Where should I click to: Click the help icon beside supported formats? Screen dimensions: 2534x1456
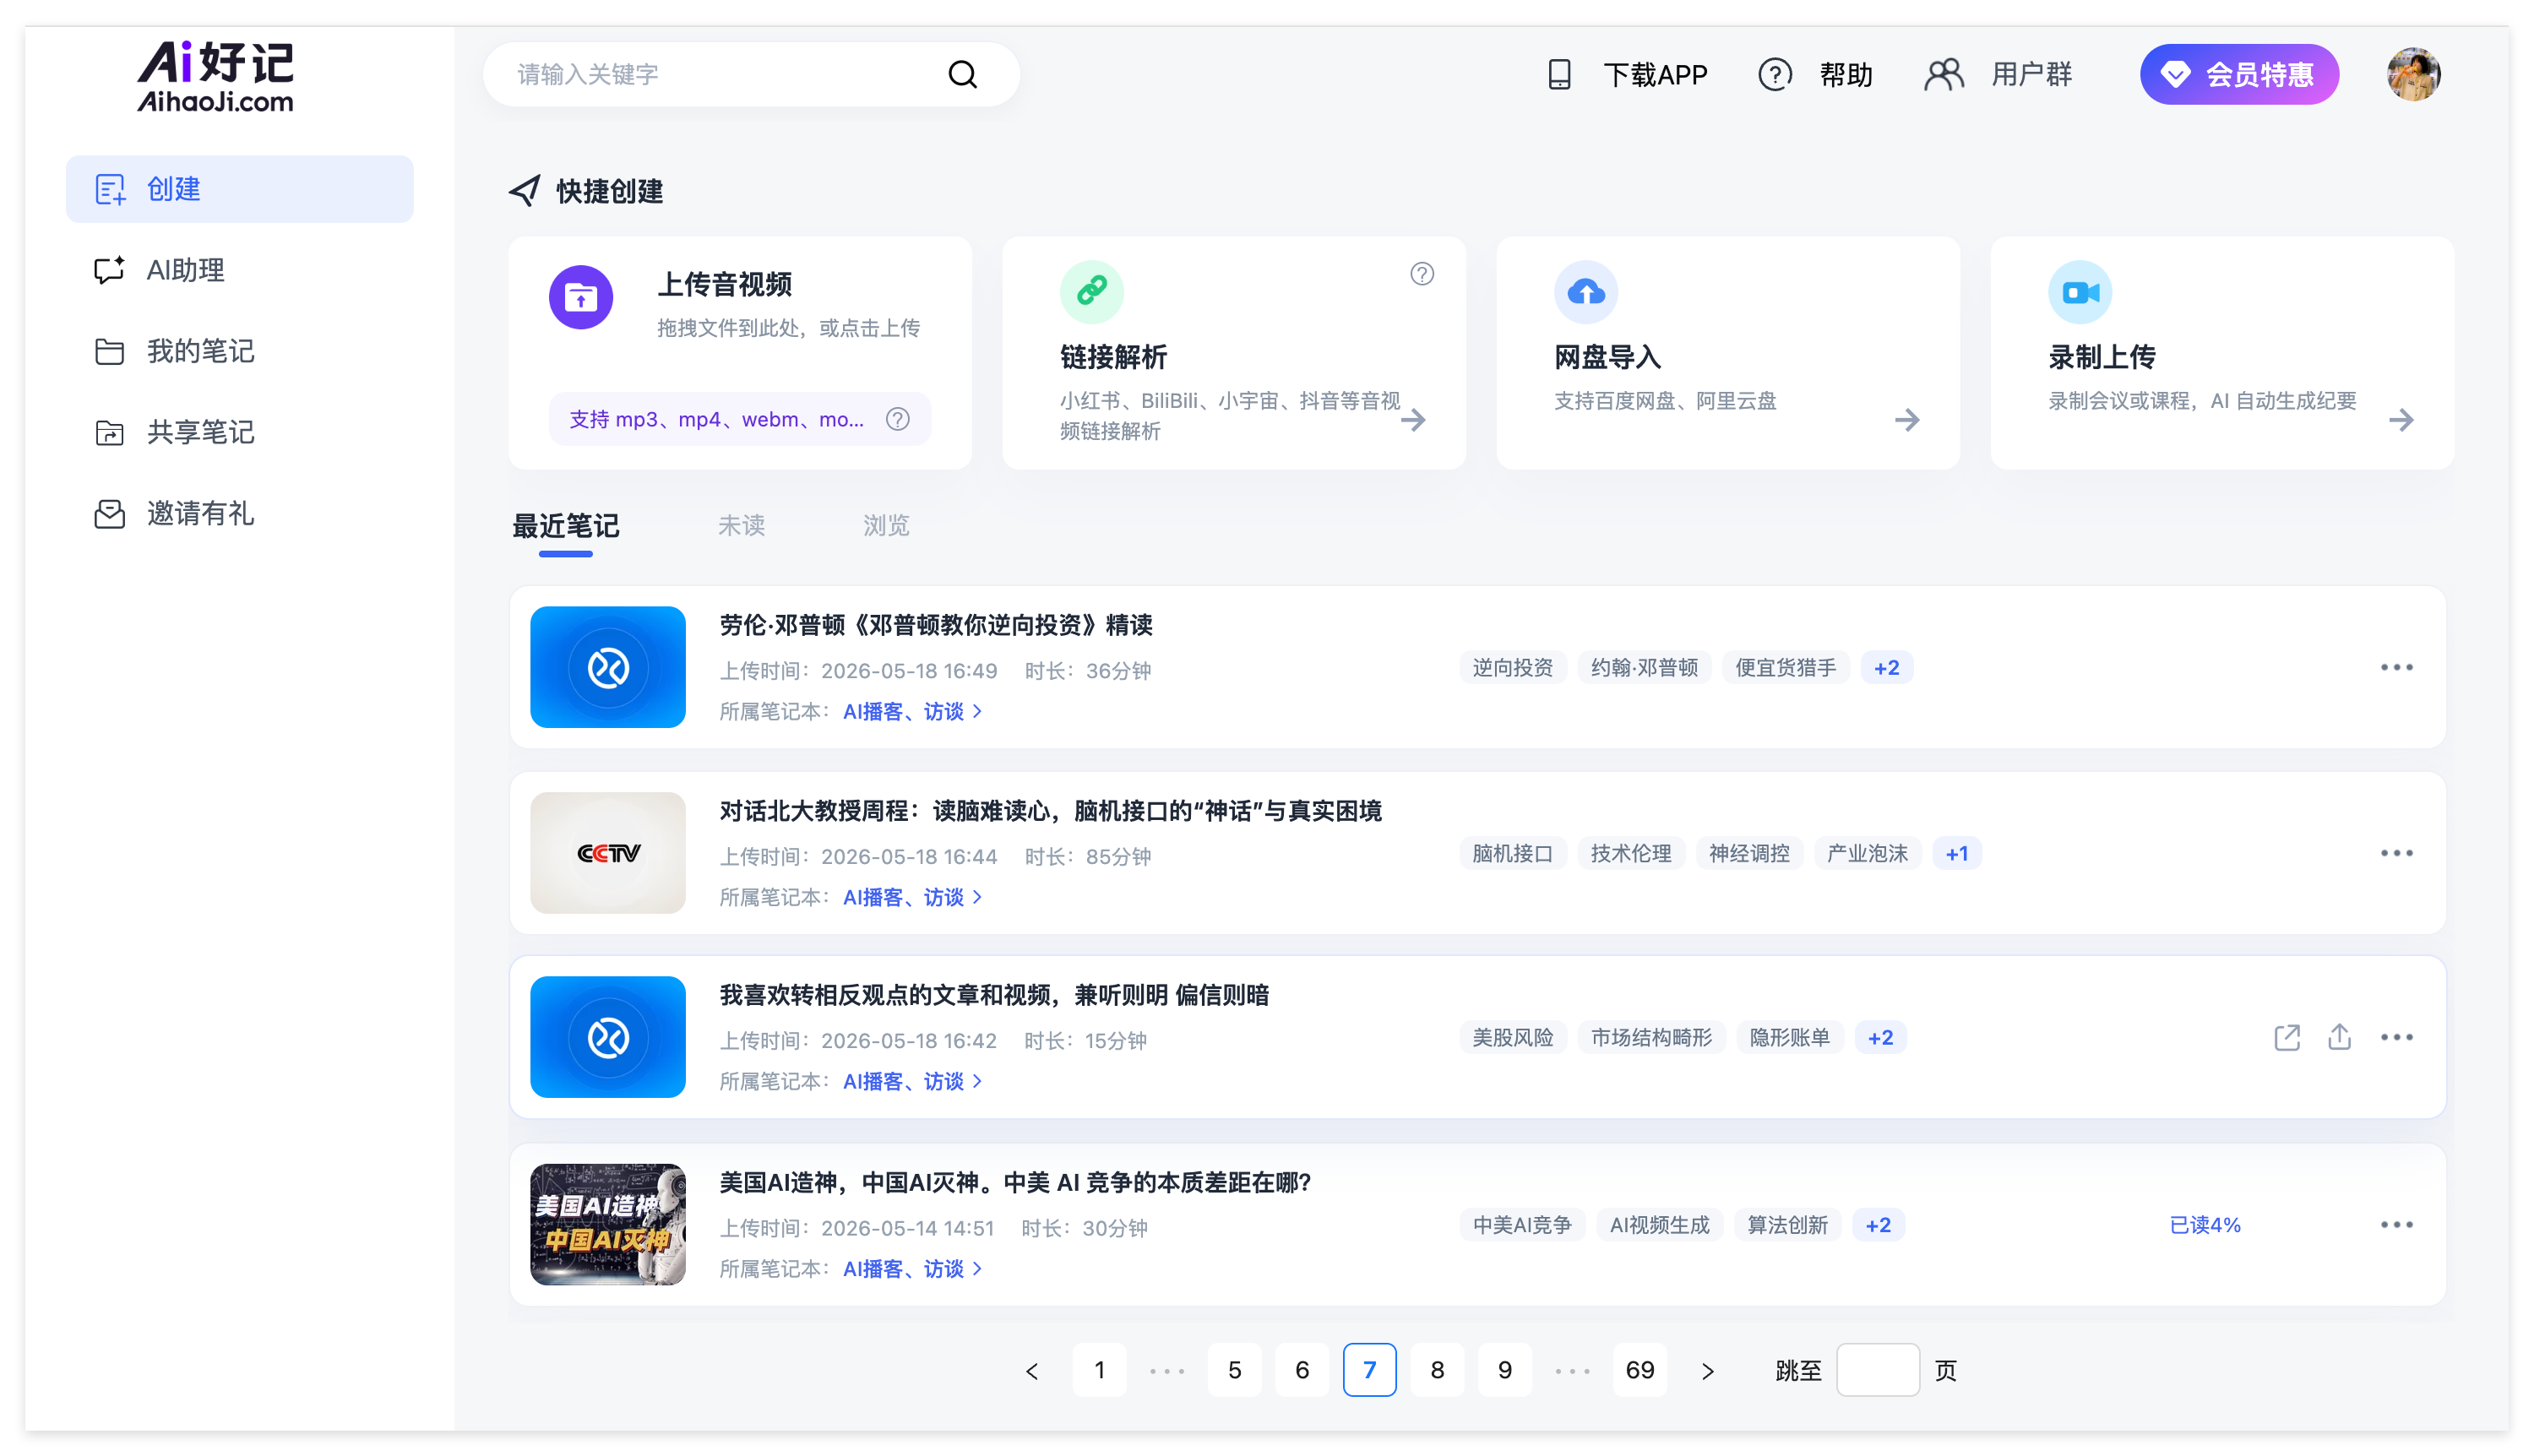(897, 419)
